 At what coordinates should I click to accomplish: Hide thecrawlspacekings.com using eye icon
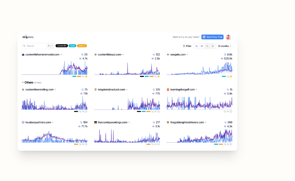155,144
